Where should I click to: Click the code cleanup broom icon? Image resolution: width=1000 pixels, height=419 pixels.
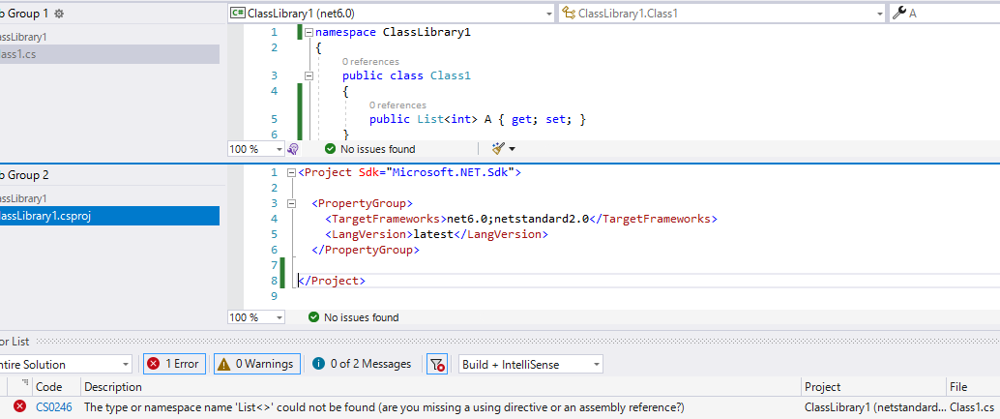[x=498, y=149]
